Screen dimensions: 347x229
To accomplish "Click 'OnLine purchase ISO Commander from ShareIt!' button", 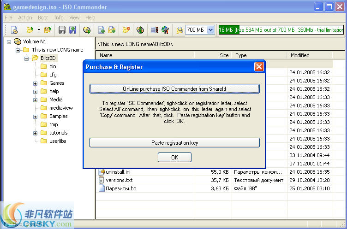I will pos(174,89).
